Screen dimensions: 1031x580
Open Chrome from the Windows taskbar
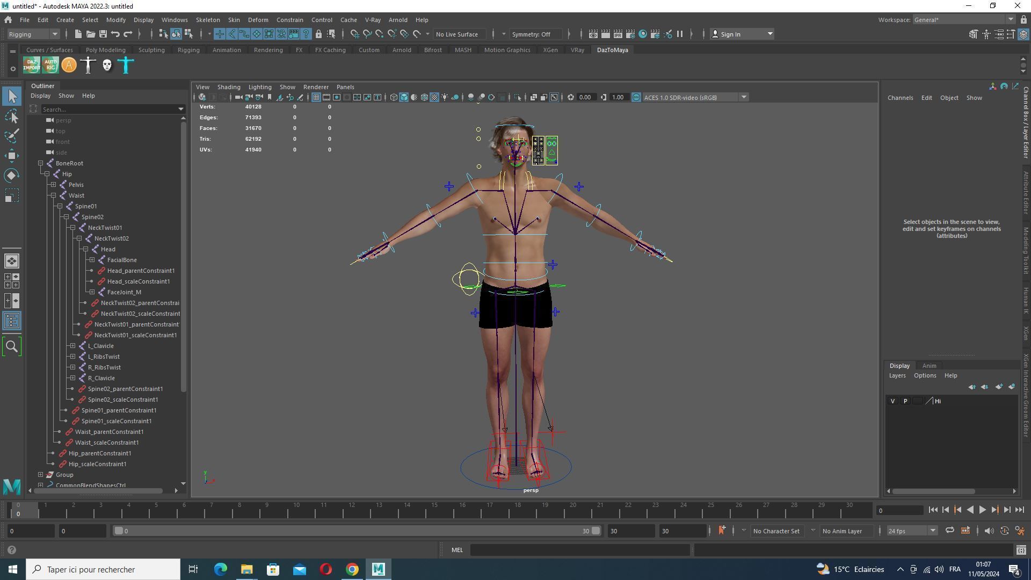point(352,569)
